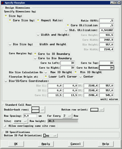The width and height of the screenshot is (122, 149).
Task: Click Die UR field showing 2108.4
Action: coord(91,86)
